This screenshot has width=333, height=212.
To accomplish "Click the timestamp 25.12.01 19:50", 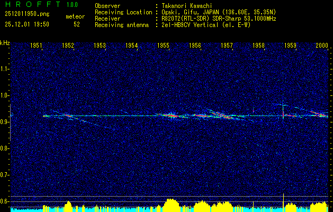I will click(x=27, y=24).
